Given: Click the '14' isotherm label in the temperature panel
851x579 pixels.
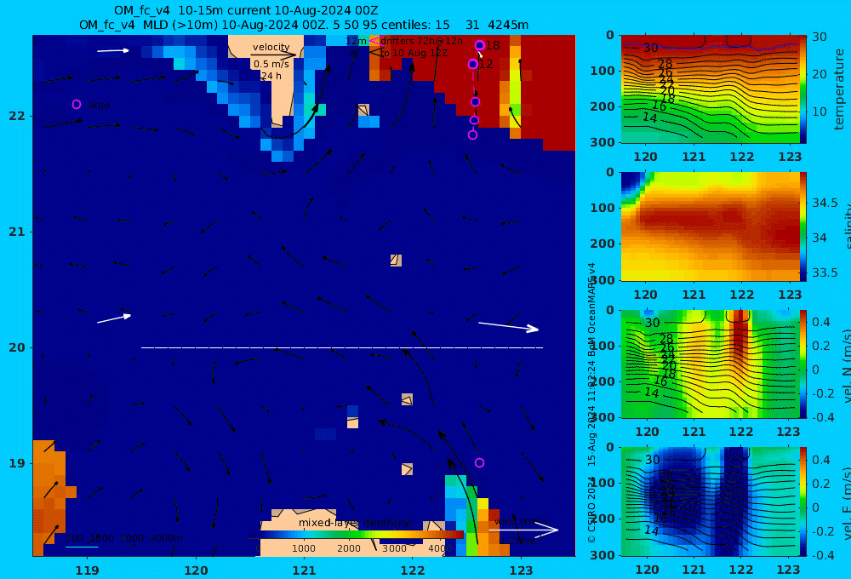Looking at the screenshot, I should point(649,118).
